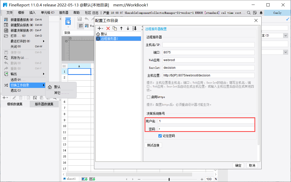291x182 pixels.
Task: Add a new report sheet icon
Action: (x=85, y=179)
